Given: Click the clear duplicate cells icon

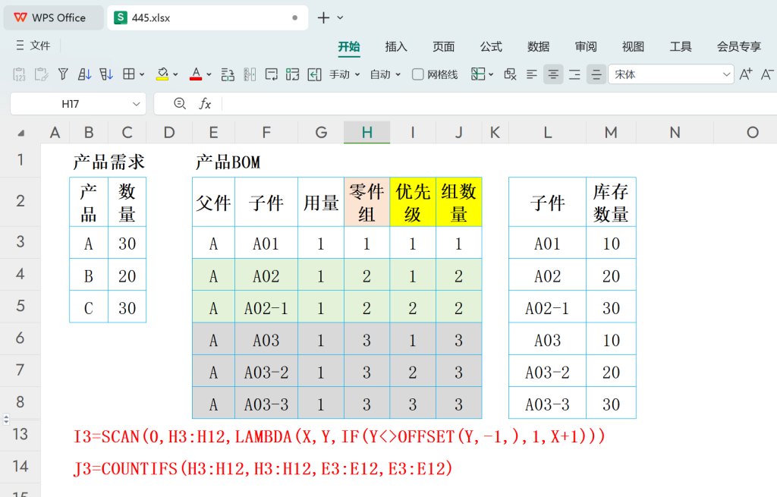Looking at the screenshot, I should [x=510, y=74].
